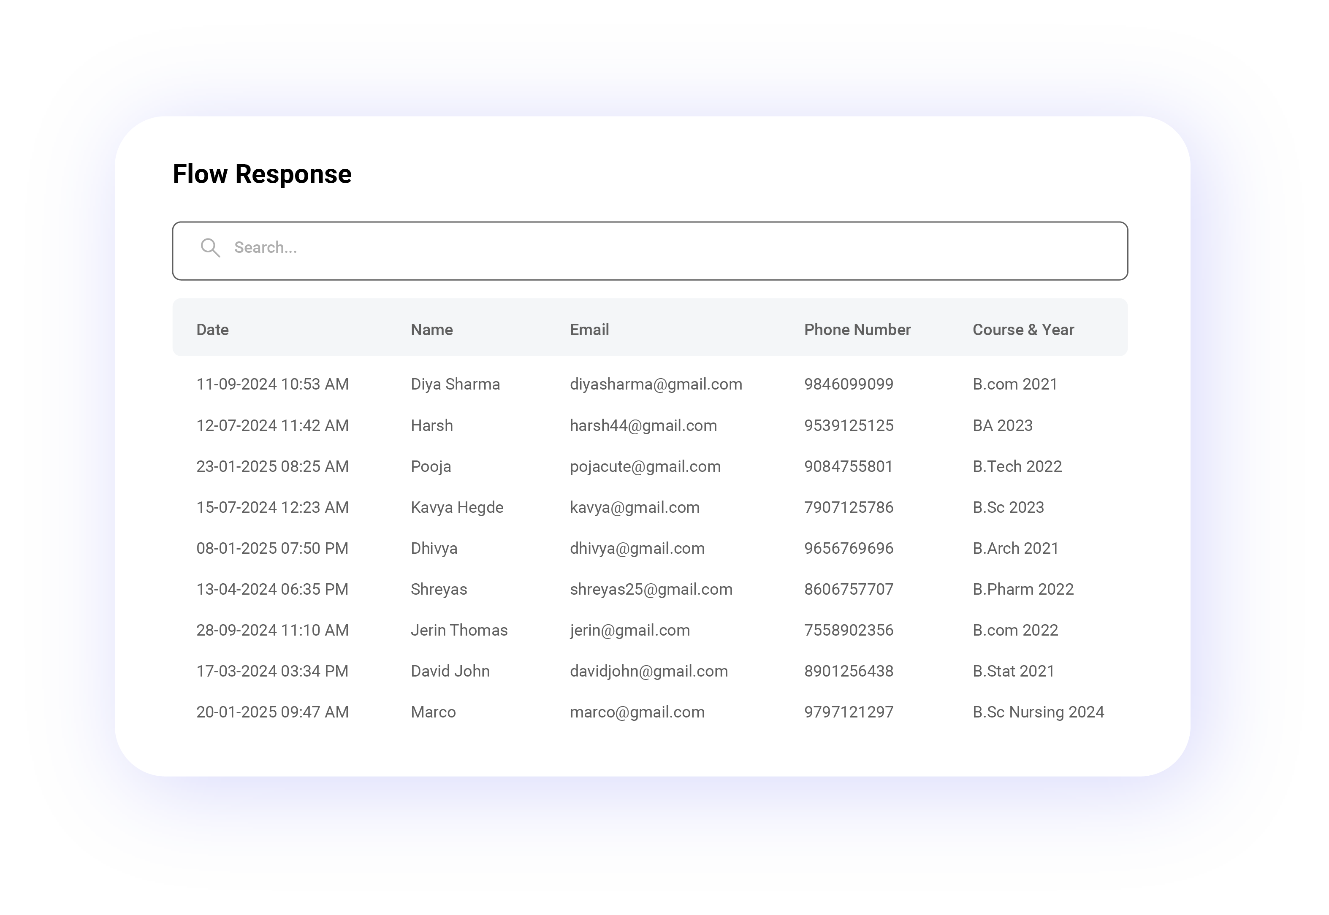1329x915 pixels.
Task: Click email dhivya@gmail.com
Action: [x=637, y=548]
